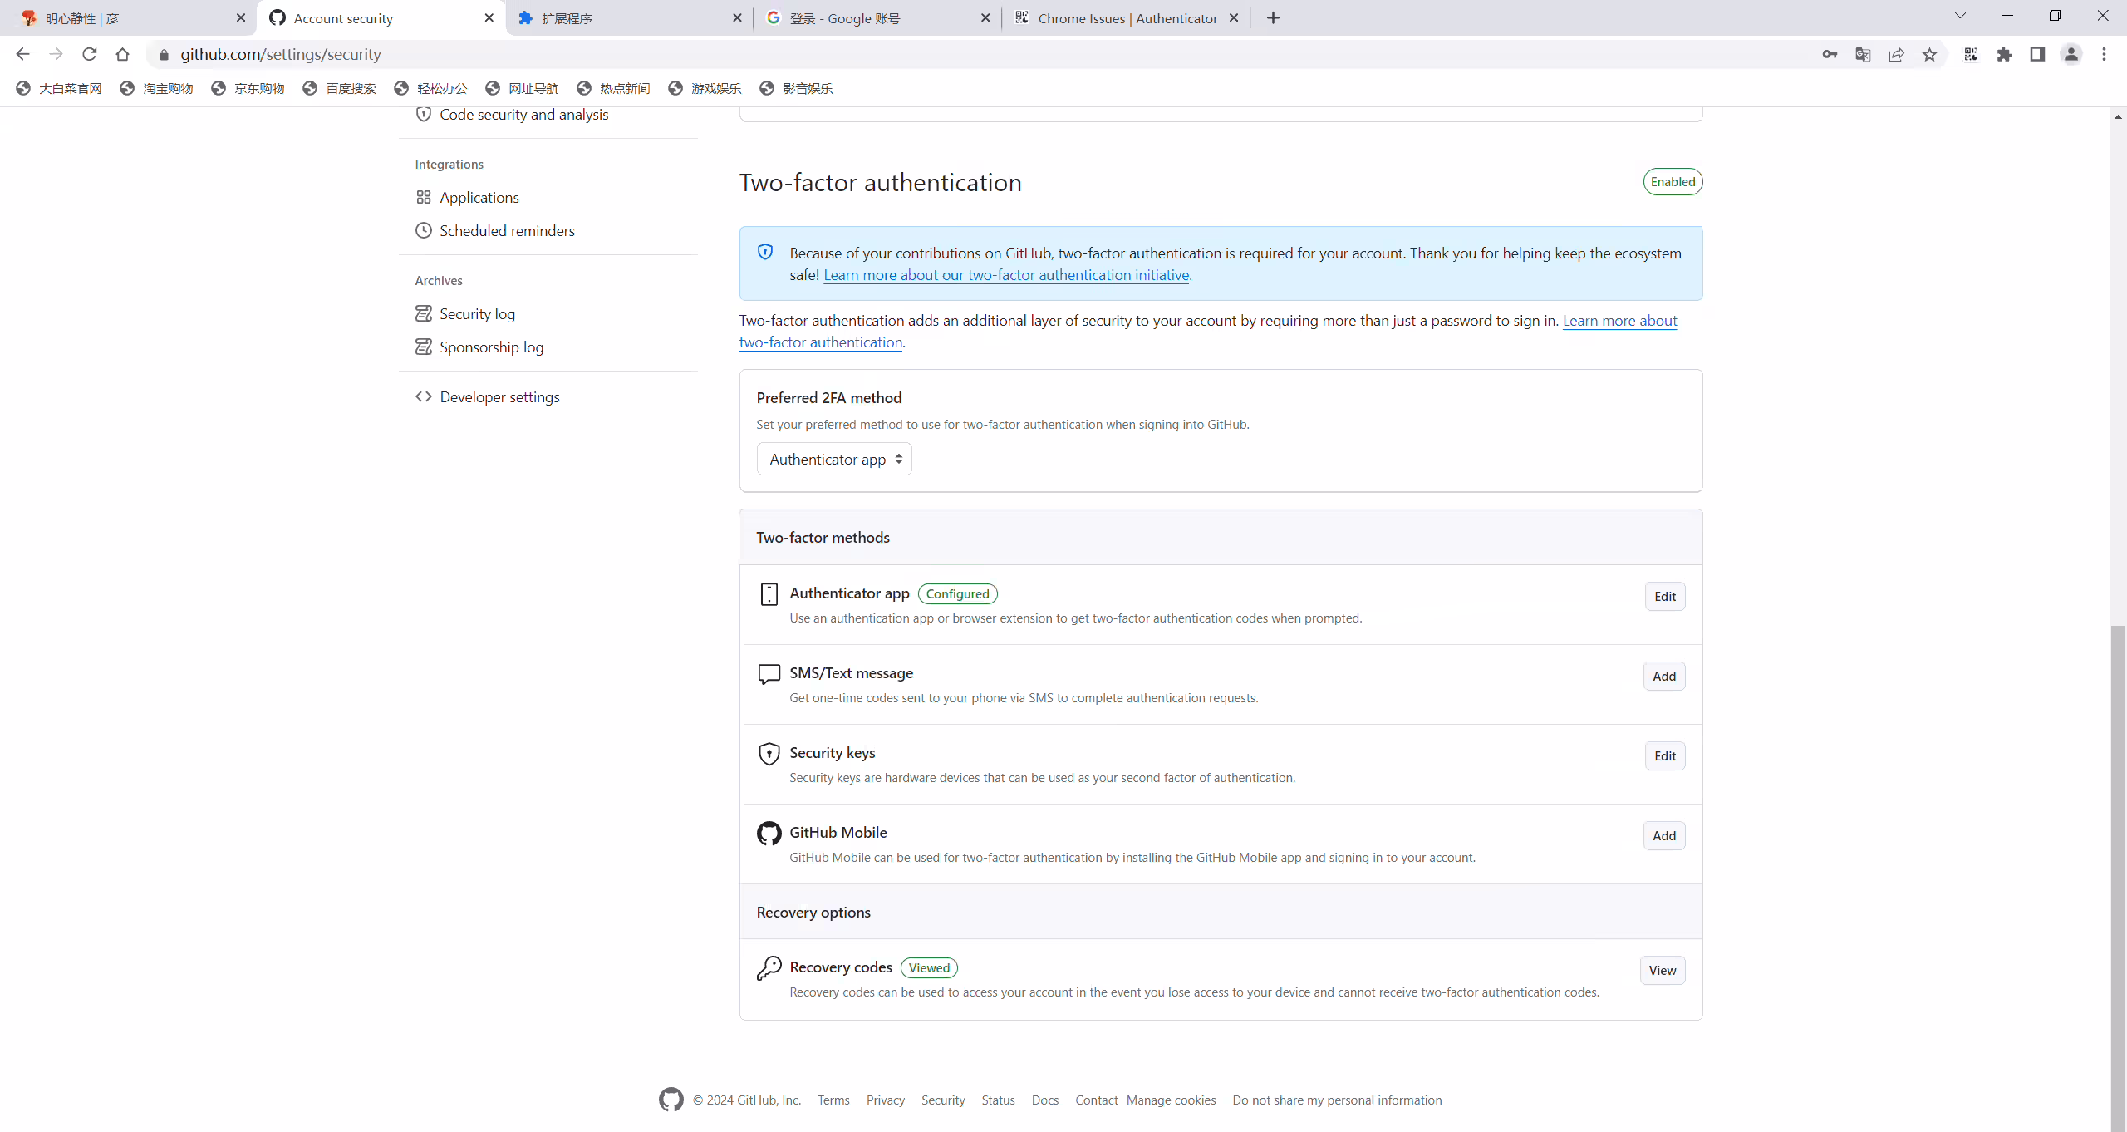Click Terms in the footer

pyautogui.click(x=833, y=1100)
